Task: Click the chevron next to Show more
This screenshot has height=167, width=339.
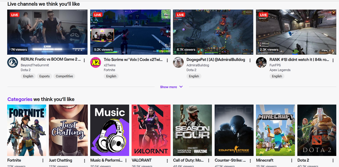Action: [x=181, y=87]
